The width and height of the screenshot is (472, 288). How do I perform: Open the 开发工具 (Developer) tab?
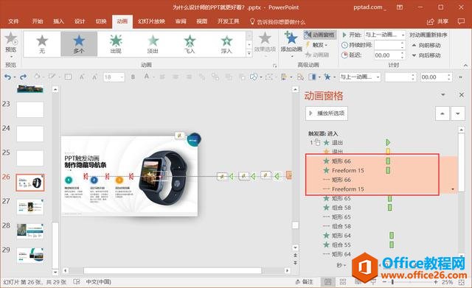point(229,21)
